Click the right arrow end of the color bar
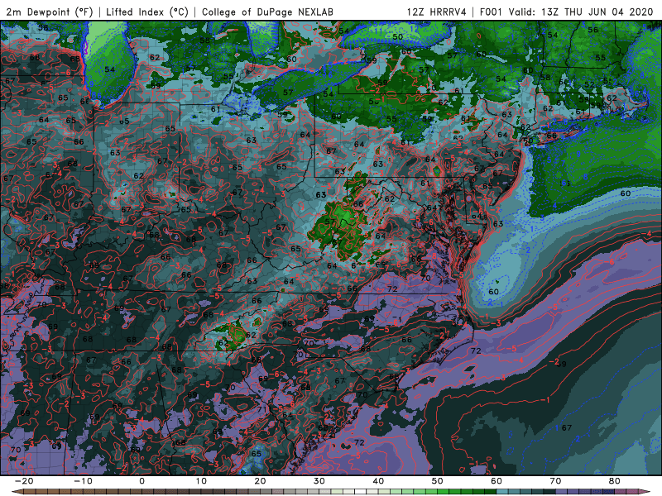 [x=645, y=492]
